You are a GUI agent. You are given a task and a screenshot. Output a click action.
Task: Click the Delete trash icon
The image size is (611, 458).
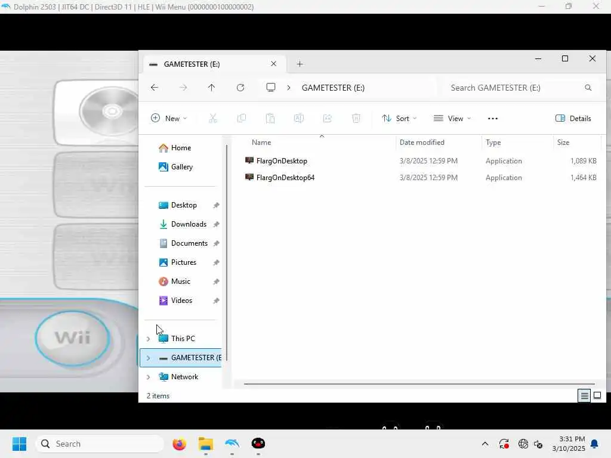[x=356, y=119]
